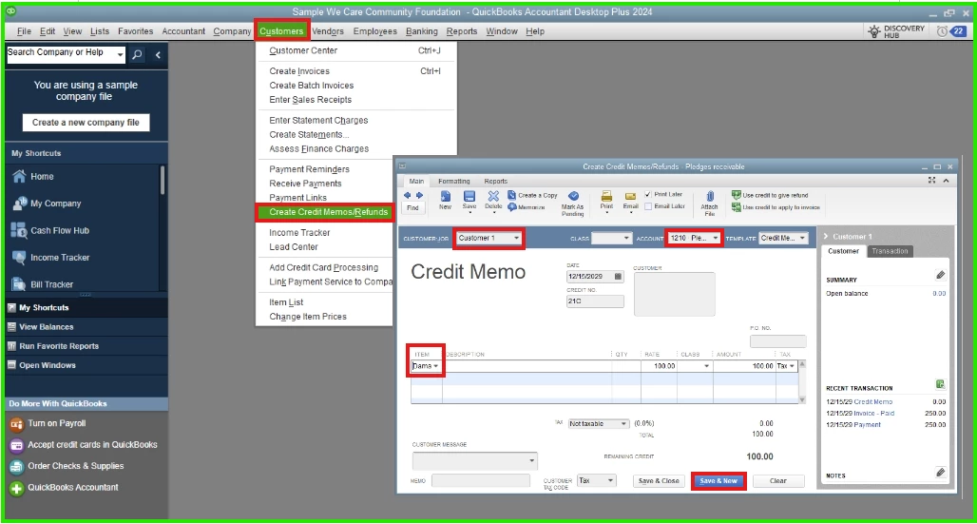Switch to the Transaction tab
The height and width of the screenshot is (524, 977).
[x=890, y=251]
